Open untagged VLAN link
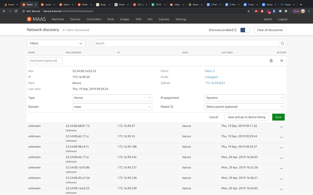The width and height of the screenshot is (313, 195). tap(211, 77)
